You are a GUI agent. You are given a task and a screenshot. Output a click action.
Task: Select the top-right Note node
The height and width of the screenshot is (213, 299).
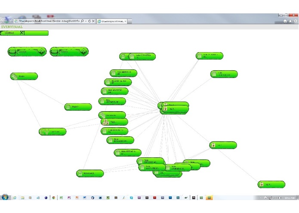click(210, 56)
